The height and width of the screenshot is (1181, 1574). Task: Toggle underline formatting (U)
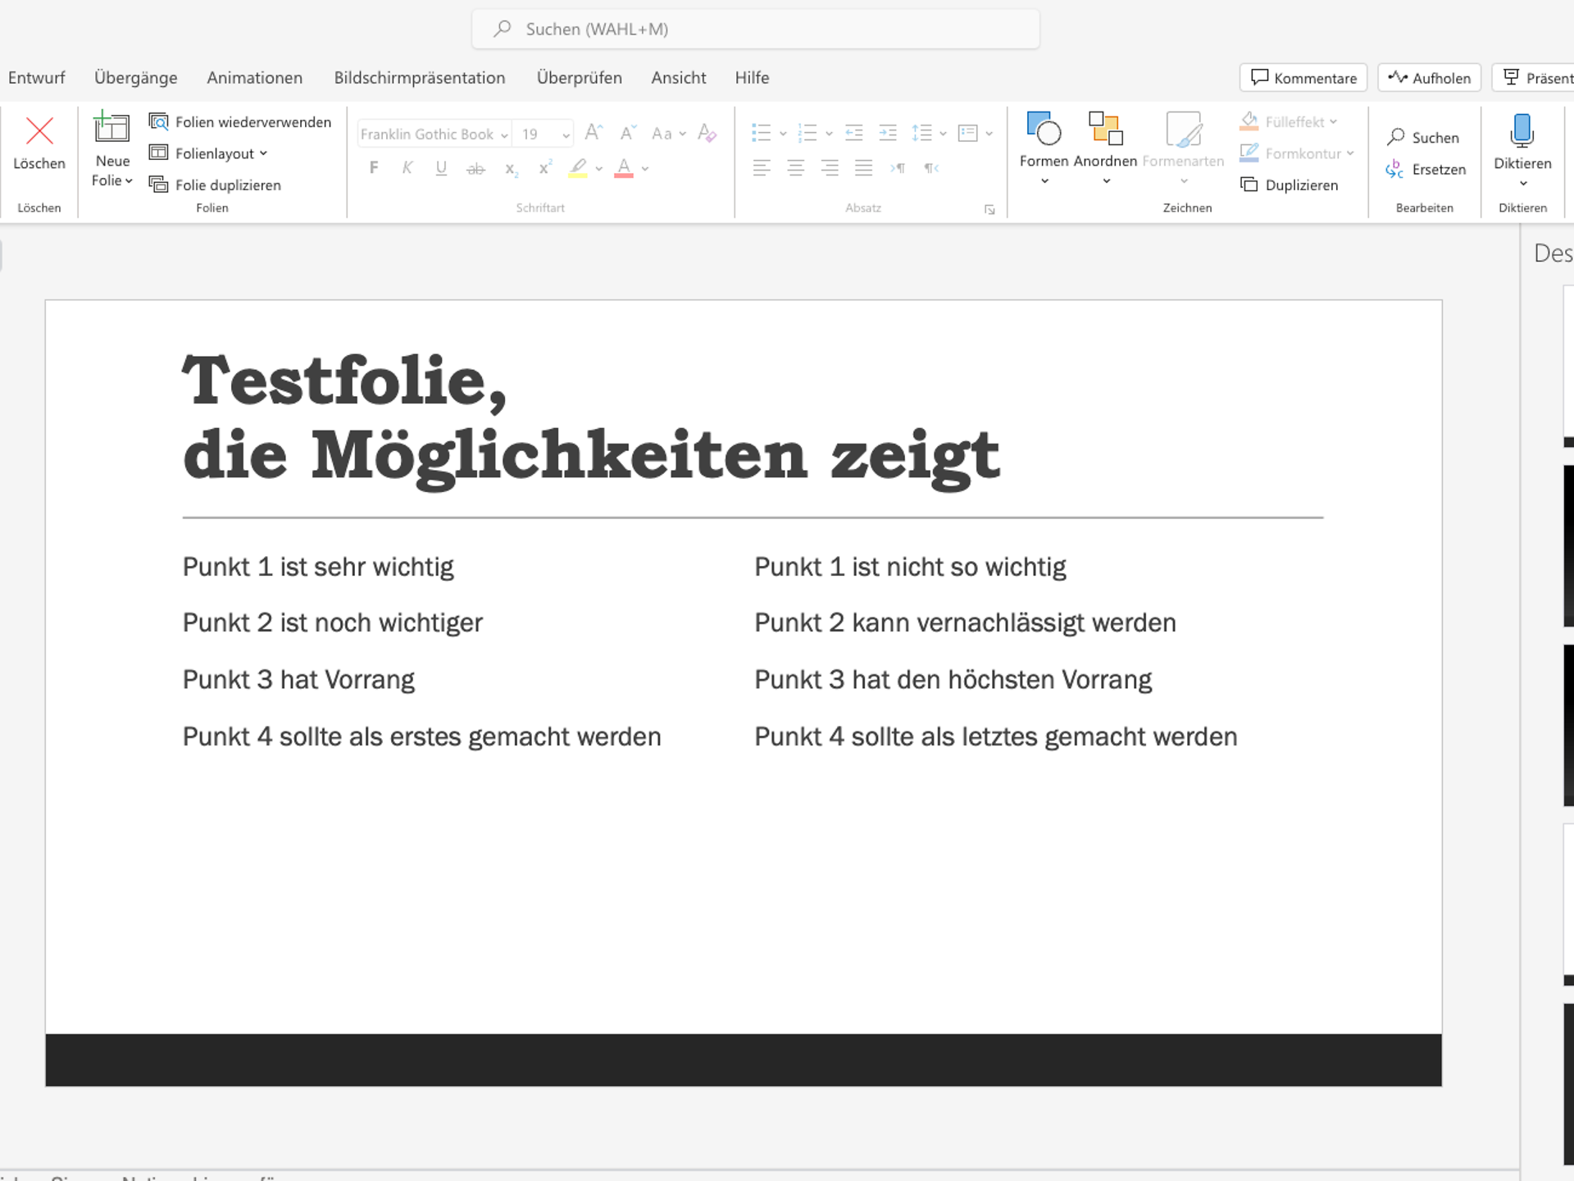441,168
